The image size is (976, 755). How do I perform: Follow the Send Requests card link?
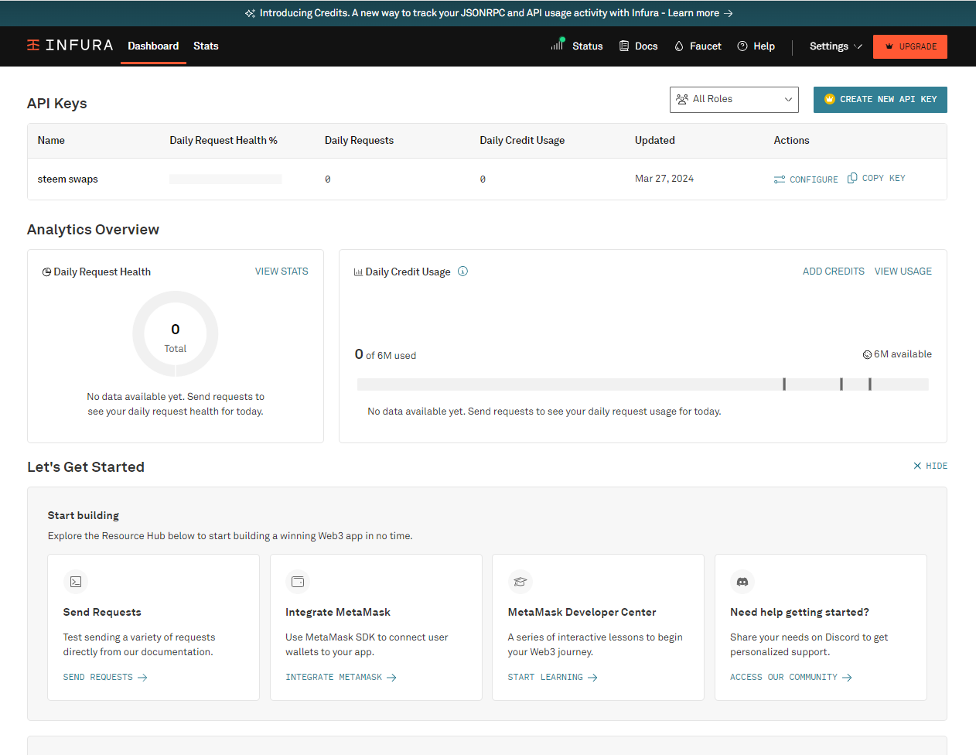coord(105,678)
